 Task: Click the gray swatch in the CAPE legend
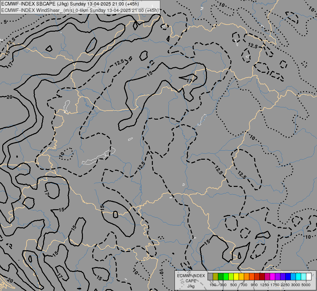tap(210, 277)
